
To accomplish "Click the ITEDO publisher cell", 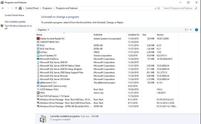I will pyautogui.click(x=96, y=52).
